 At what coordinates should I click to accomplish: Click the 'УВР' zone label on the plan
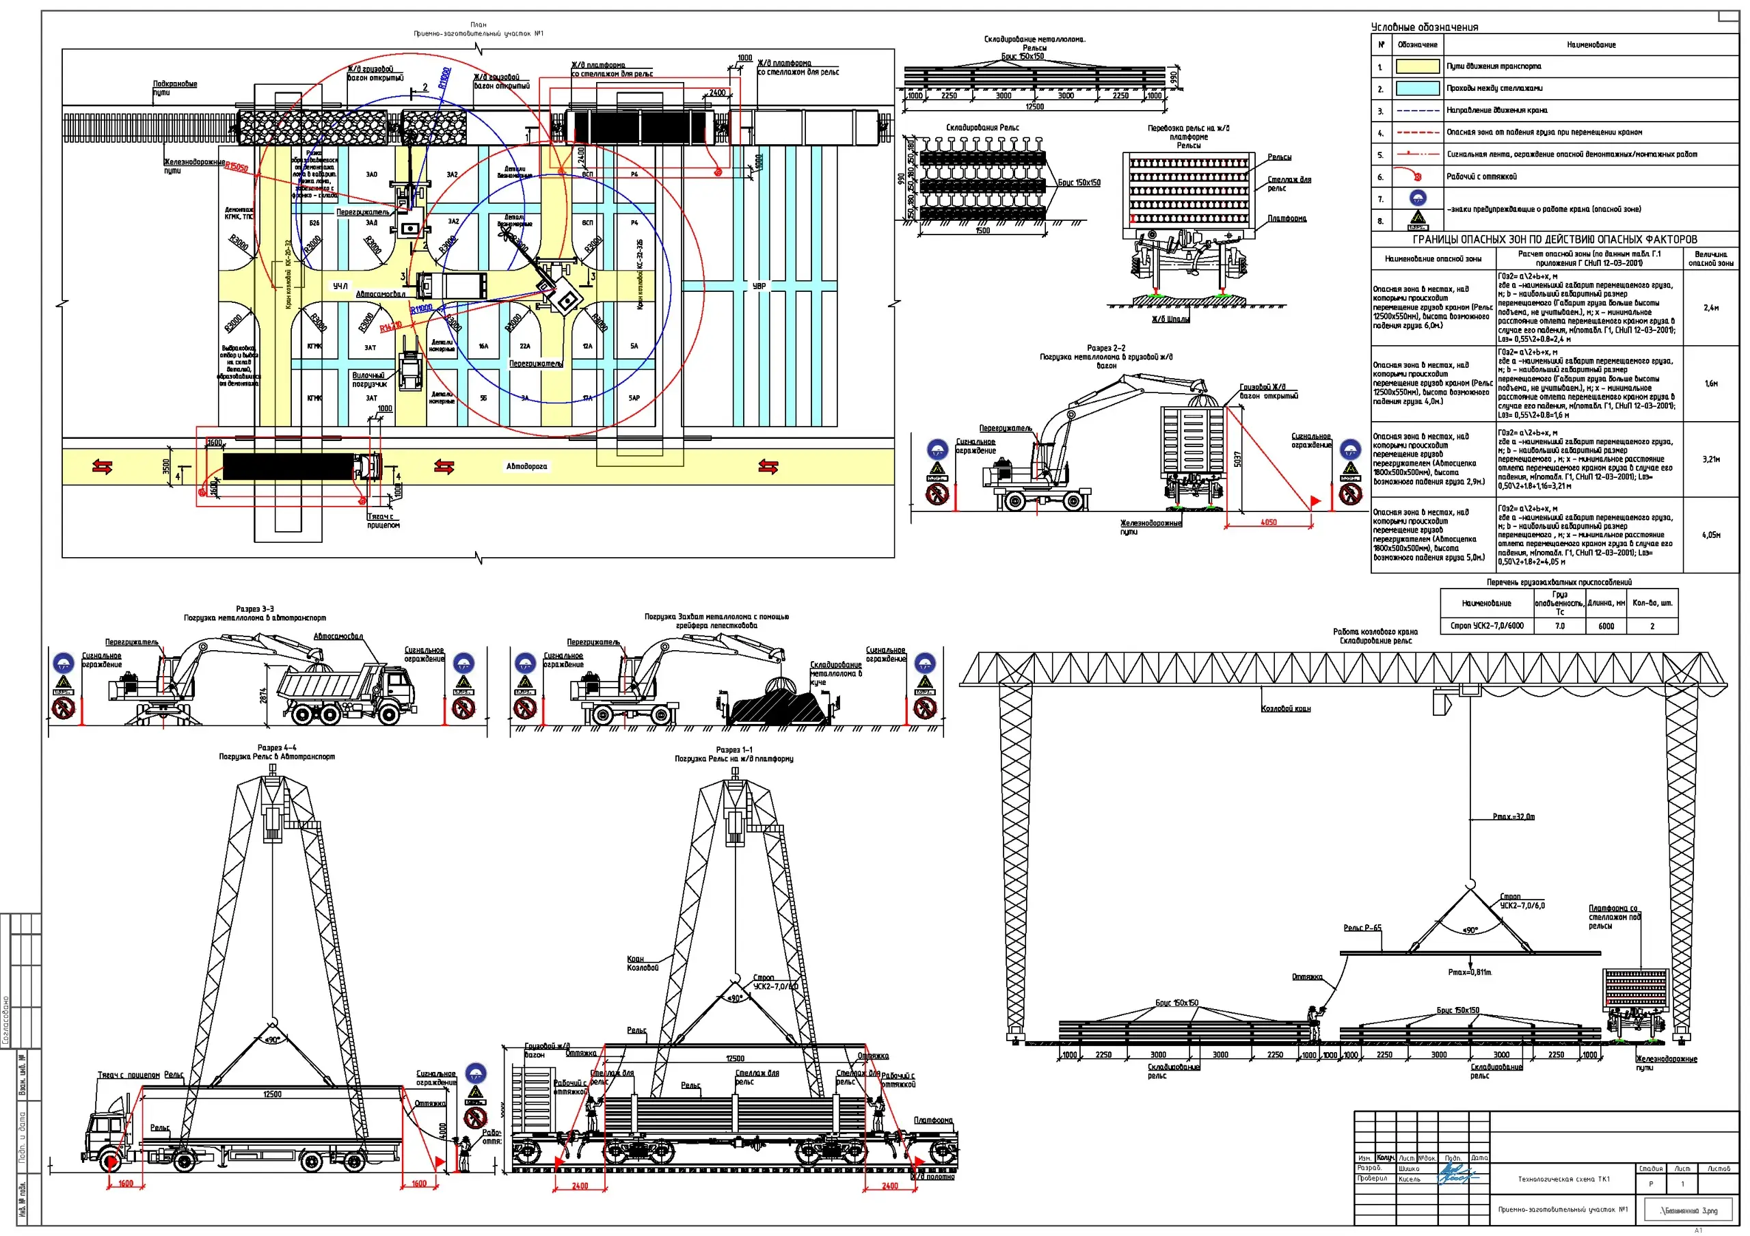pyautogui.click(x=759, y=286)
